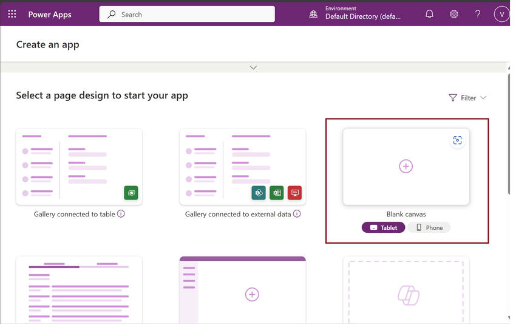
Task: Click the image-to-app scan icon on Blank canvas
Action: pyautogui.click(x=458, y=140)
